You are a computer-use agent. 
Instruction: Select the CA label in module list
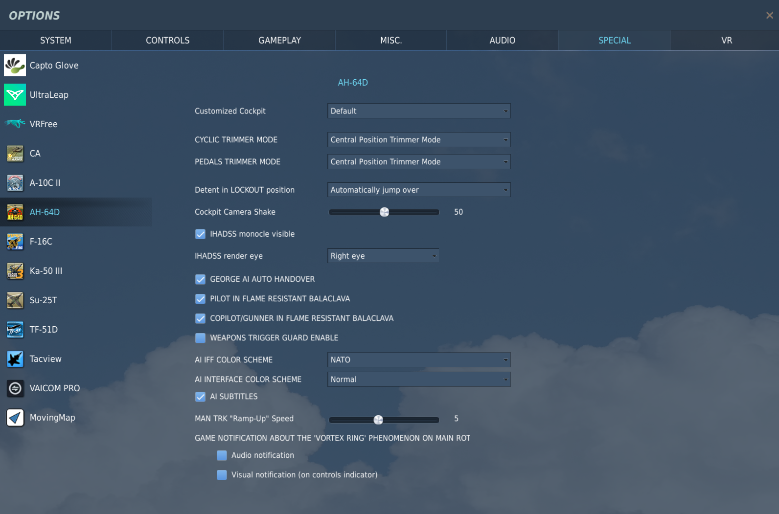pos(35,154)
